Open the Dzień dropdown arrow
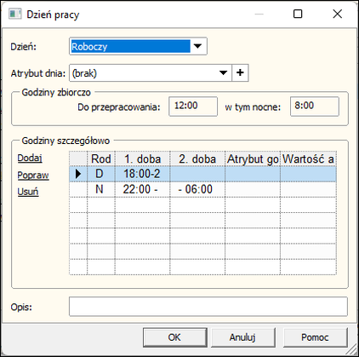Image resolution: width=359 pixels, height=357 pixels. pos(197,46)
